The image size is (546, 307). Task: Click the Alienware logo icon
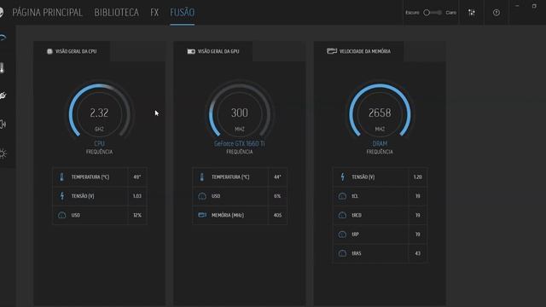2,13
